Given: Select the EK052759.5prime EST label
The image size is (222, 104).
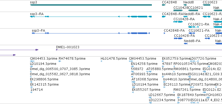Looking at the screenshot, I should [176, 59].
